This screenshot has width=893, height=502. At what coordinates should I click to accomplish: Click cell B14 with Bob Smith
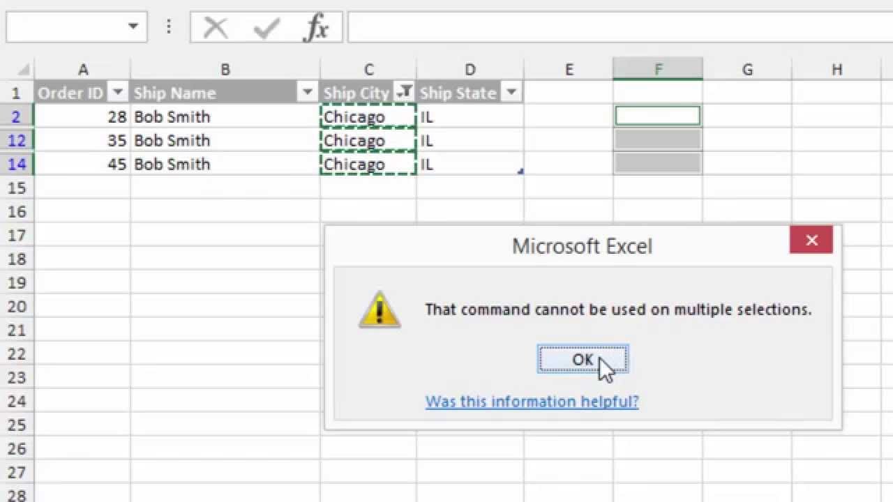click(225, 165)
